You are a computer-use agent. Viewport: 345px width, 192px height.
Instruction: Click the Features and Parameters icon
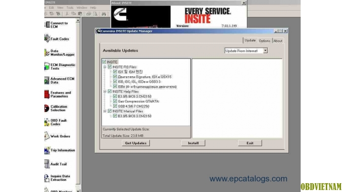pos(47,94)
